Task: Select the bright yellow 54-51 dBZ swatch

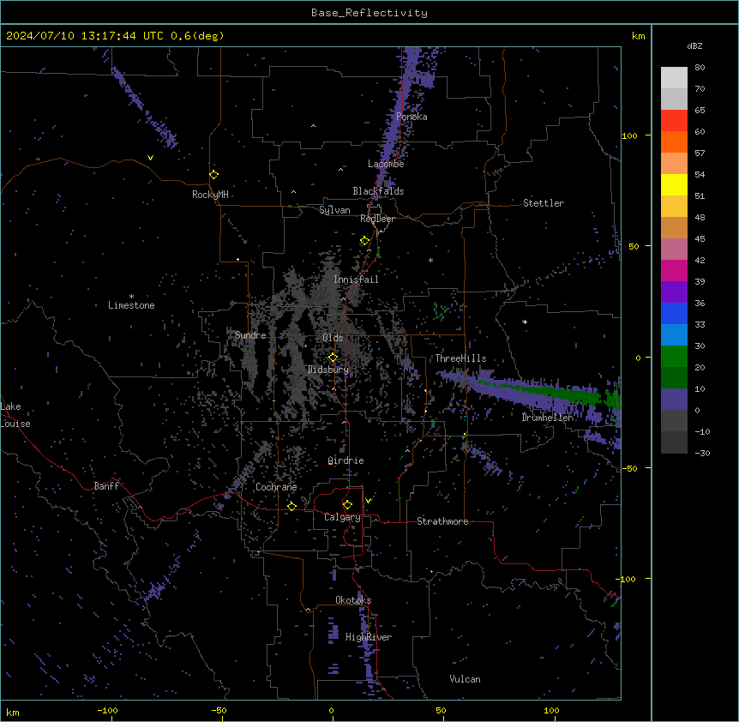Action: click(x=674, y=184)
